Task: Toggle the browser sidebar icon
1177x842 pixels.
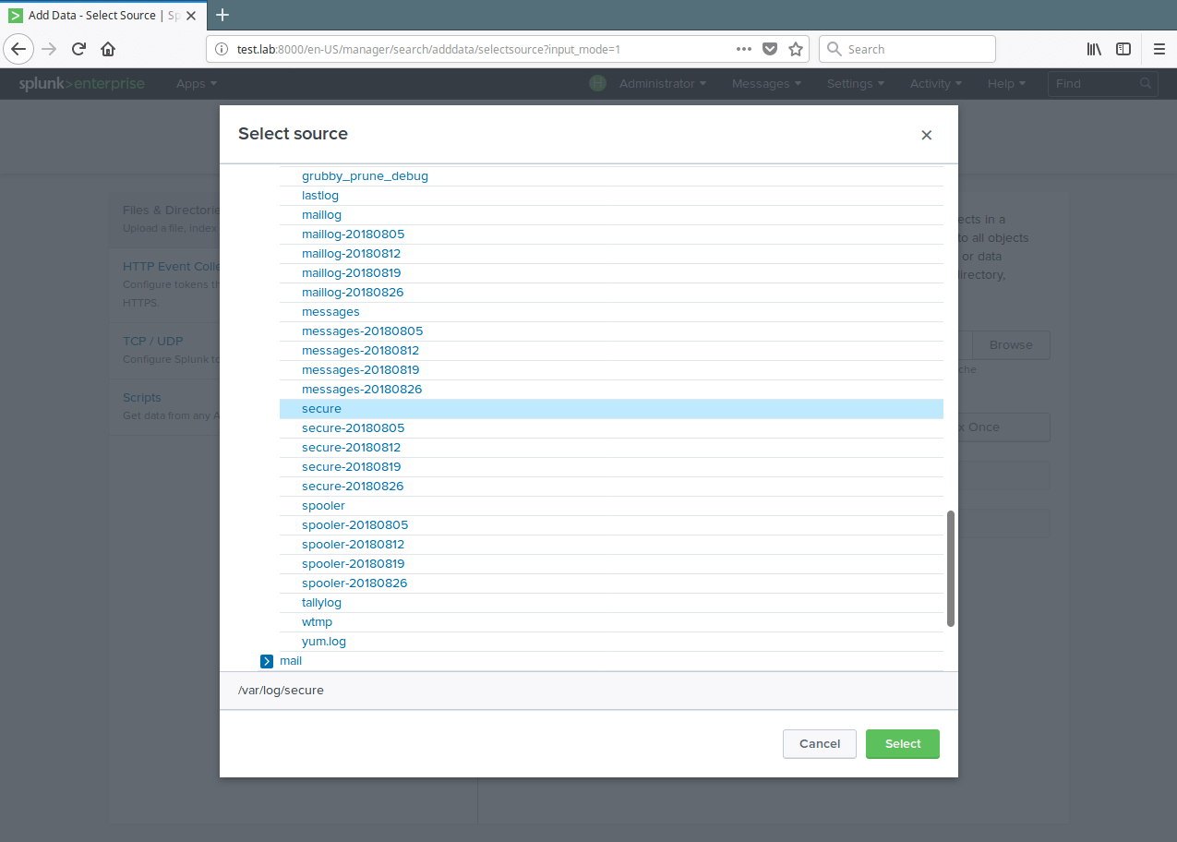Action: click(1123, 49)
